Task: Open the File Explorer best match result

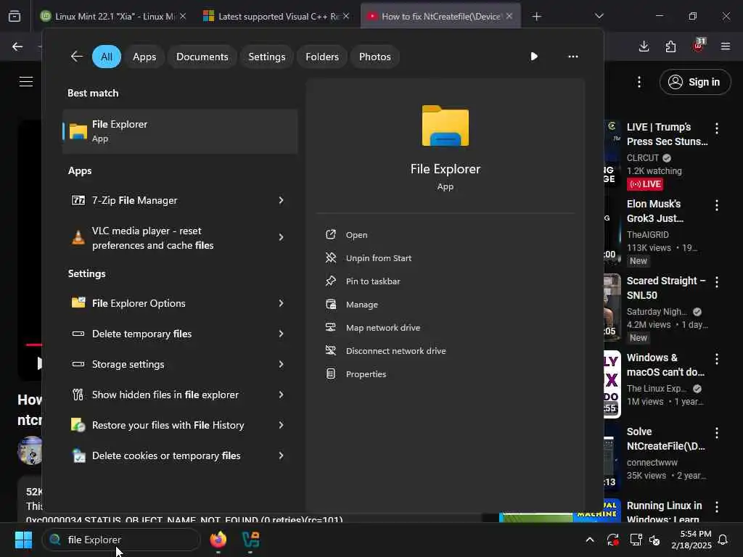Action: 180,131
